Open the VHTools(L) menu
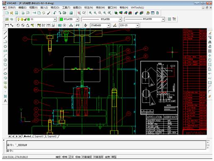Image resolution: width=214 pixels, height=161 pixels. (x=137, y=7)
